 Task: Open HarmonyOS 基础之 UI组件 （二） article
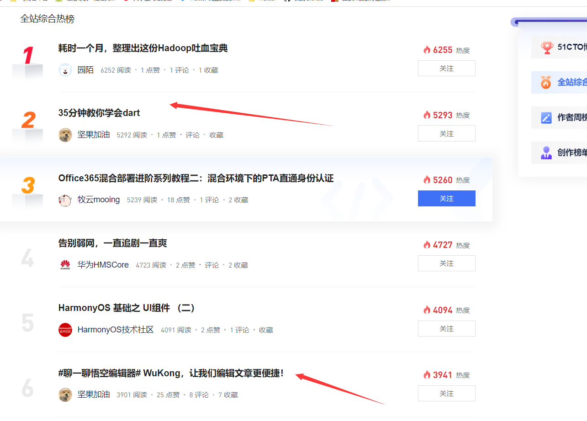[127, 308]
